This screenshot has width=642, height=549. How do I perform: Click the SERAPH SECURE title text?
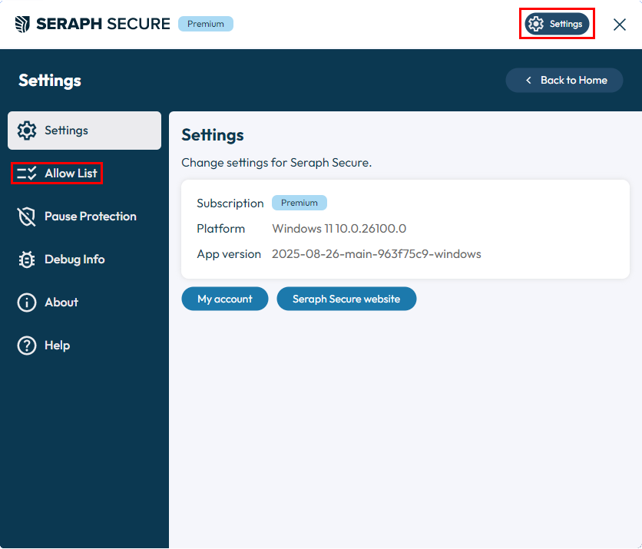pyautogui.click(x=103, y=24)
